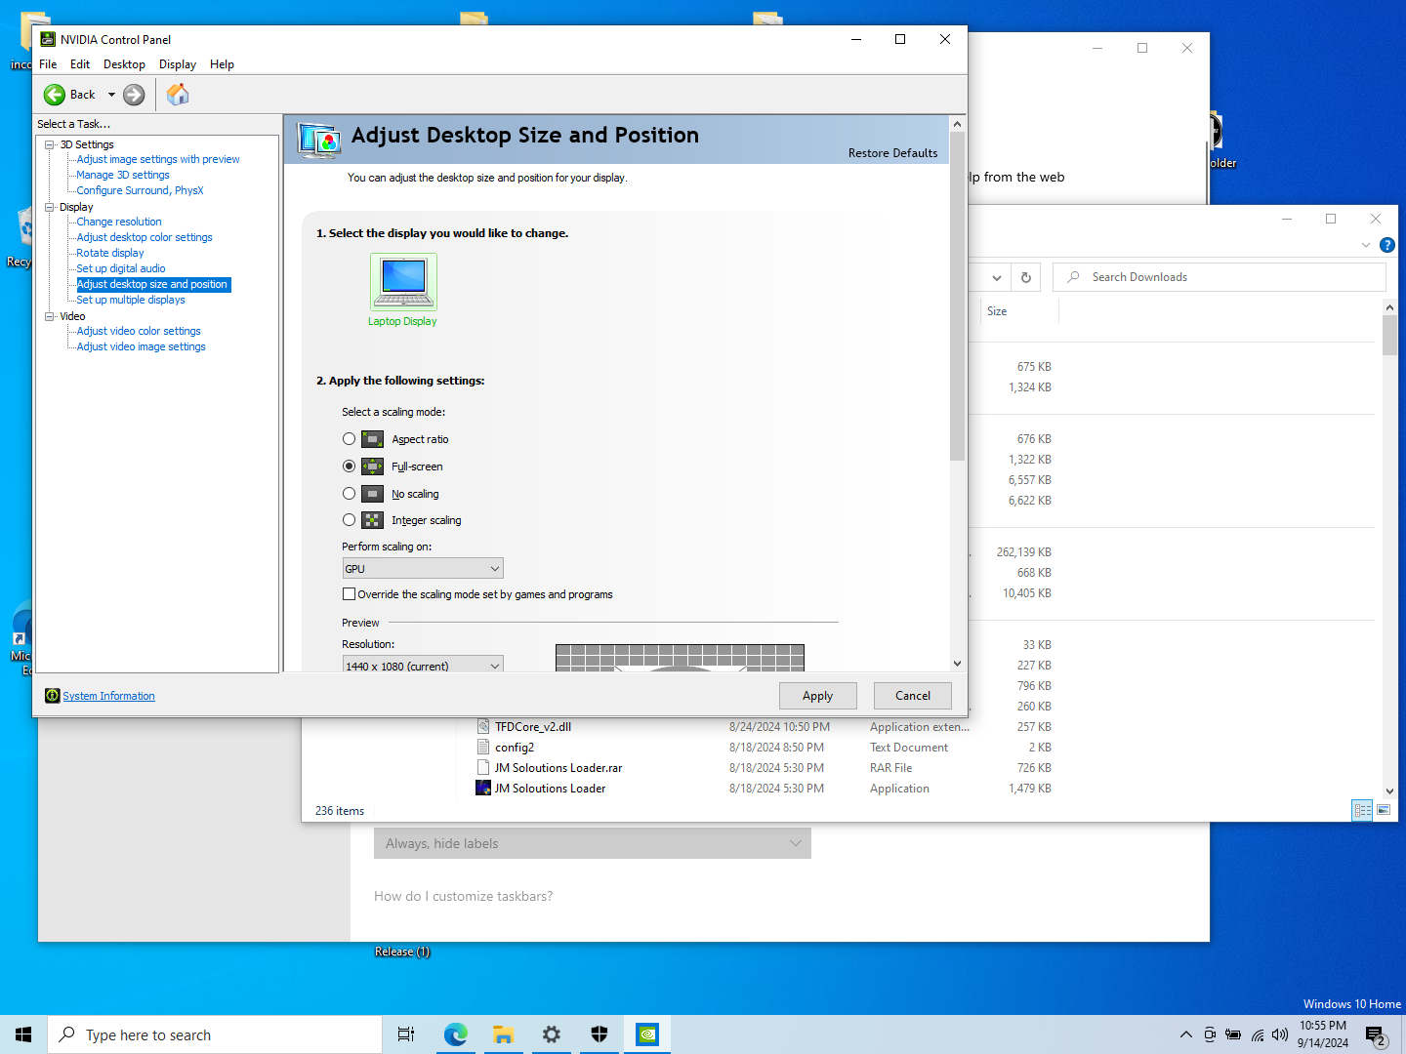
Task: Select Change resolution in task tree
Action: coord(119,222)
